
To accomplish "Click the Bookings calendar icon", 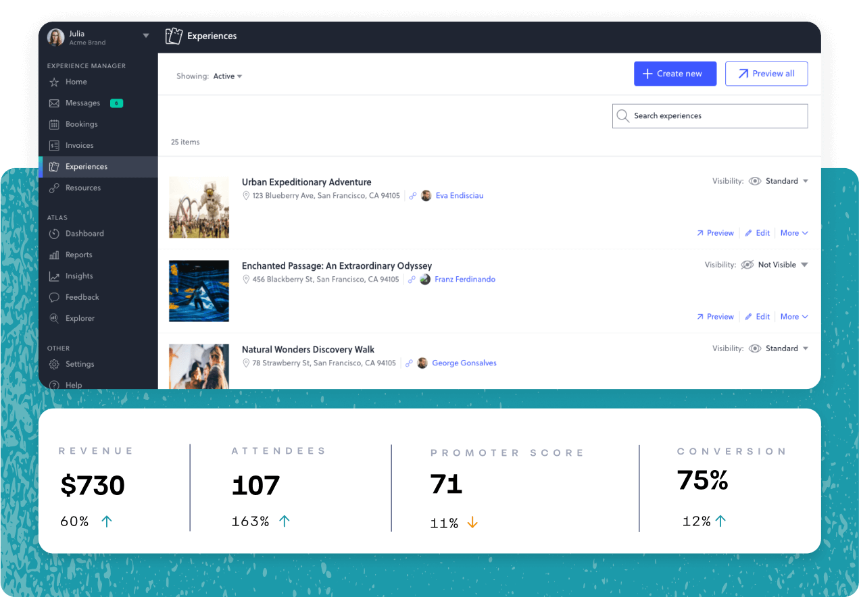I will [x=54, y=124].
